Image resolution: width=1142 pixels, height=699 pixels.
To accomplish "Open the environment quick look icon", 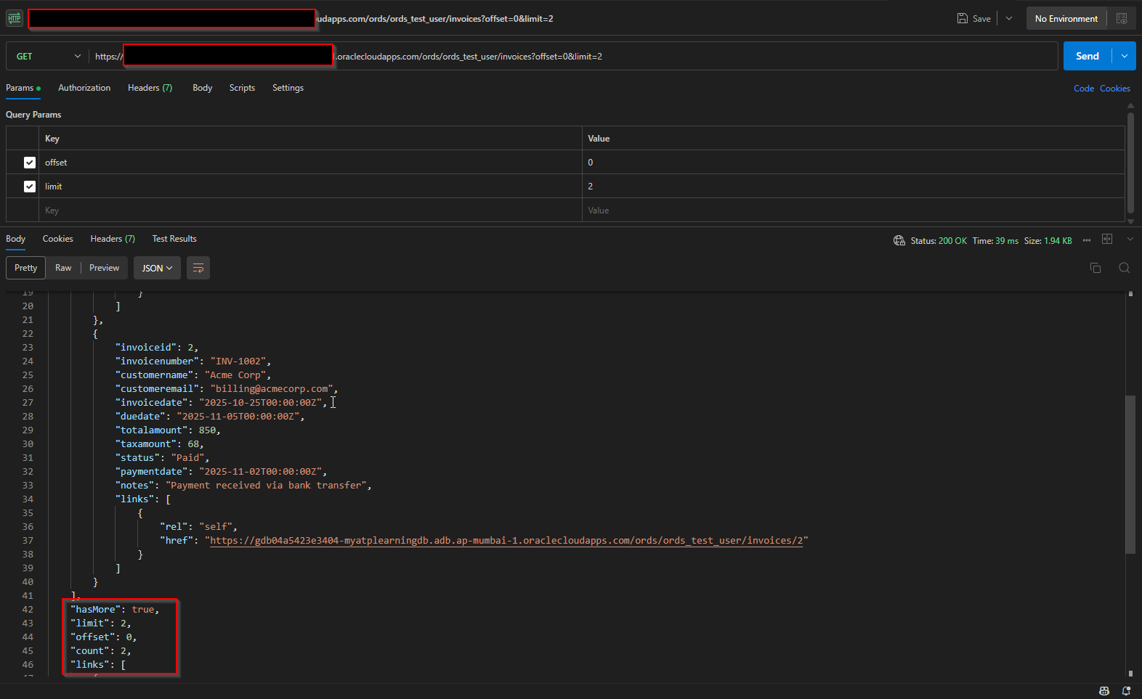I will [1122, 19].
